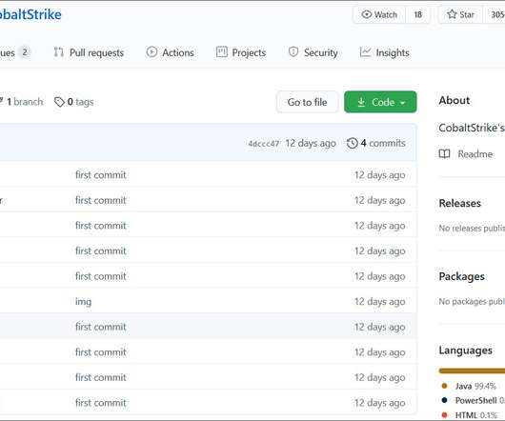Open commit hash 4dccc47
Viewport: 505px width, 421px height.
(263, 144)
